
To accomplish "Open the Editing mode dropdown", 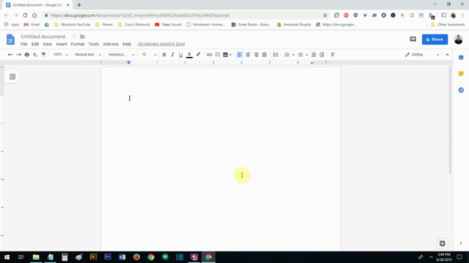I will click(422, 55).
